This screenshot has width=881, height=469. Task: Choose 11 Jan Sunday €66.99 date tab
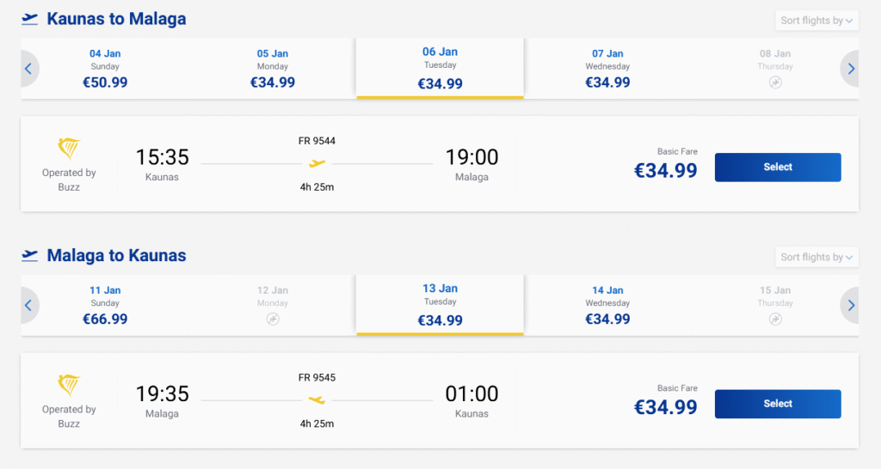pyautogui.click(x=105, y=306)
